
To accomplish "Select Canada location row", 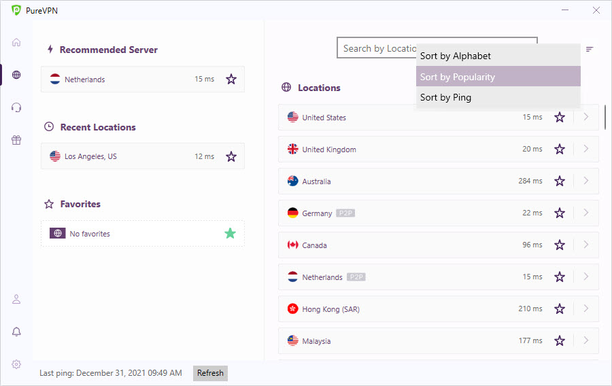I will coord(439,245).
